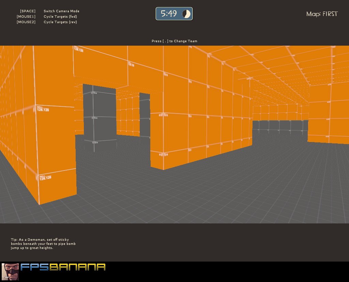Click the [SPACE] key hint
The width and height of the screenshot is (349, 282).
click(x=28, y=11)
